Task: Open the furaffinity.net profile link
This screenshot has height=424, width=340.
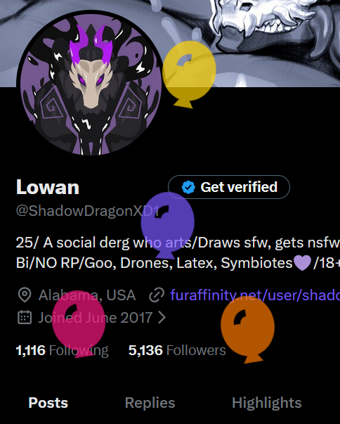Action: coord(255,295)
